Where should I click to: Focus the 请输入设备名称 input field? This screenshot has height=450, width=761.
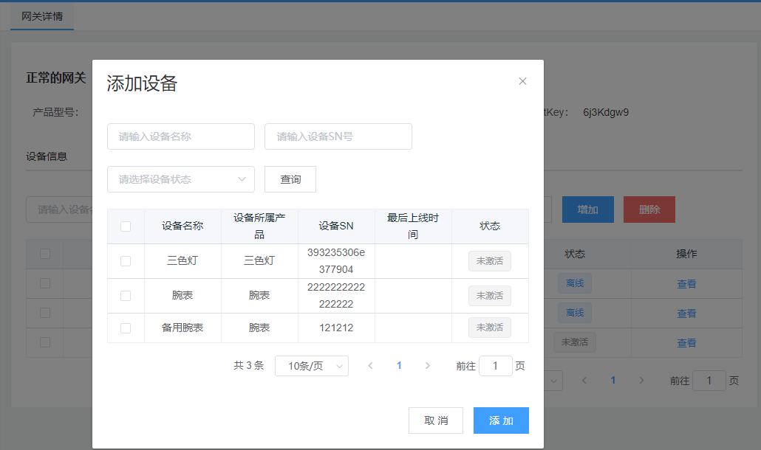tap(181, 136)
